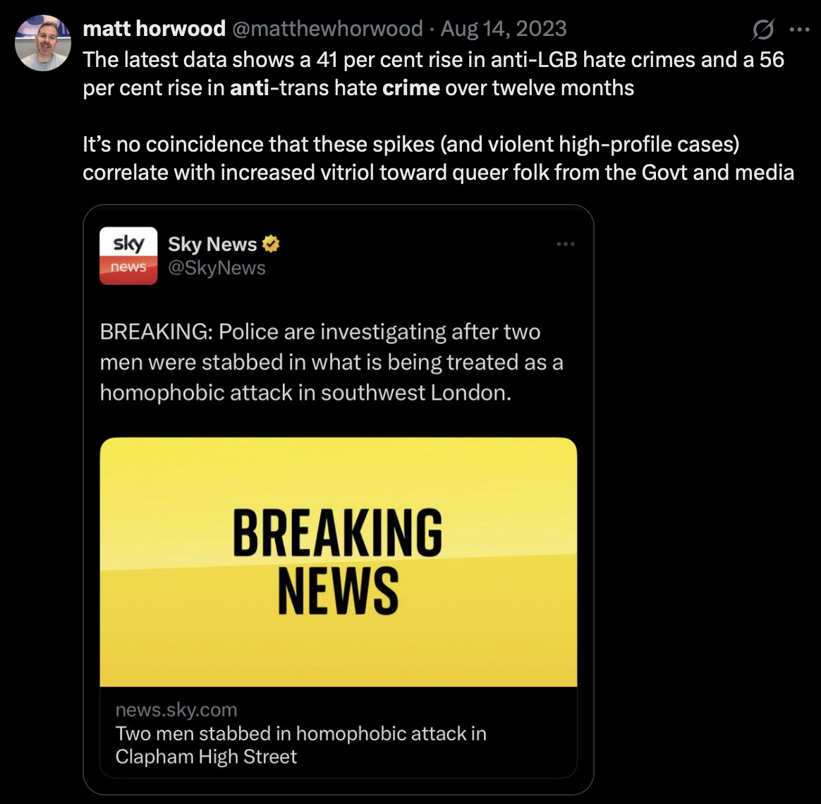The height and width of the screenshot is (804, 821).
Task: Click matt horwood's profile avatar
Action: [x=44, y=42]
